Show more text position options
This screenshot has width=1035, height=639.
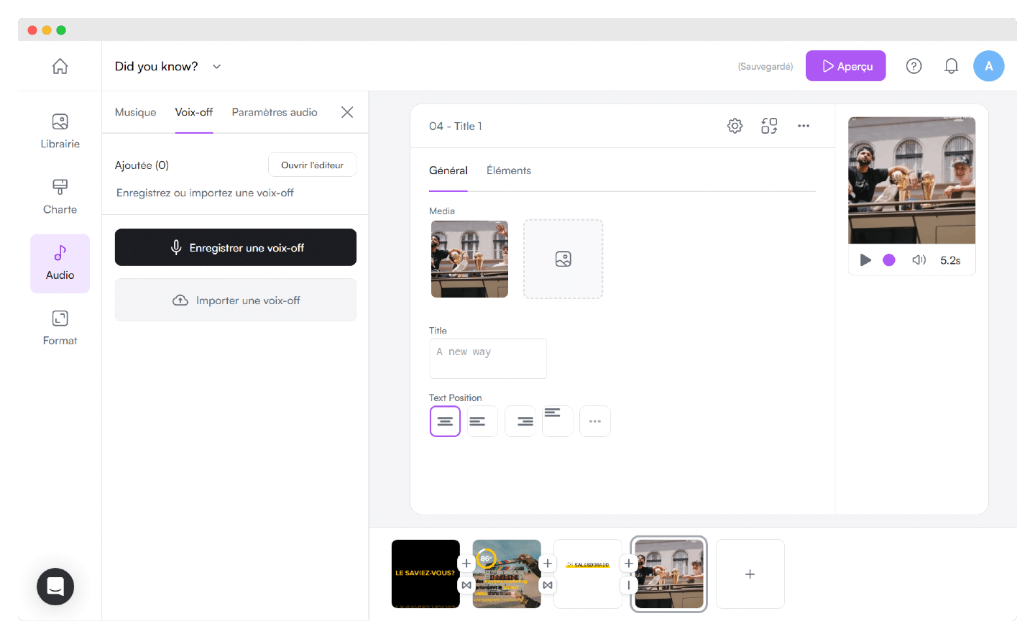595,421
